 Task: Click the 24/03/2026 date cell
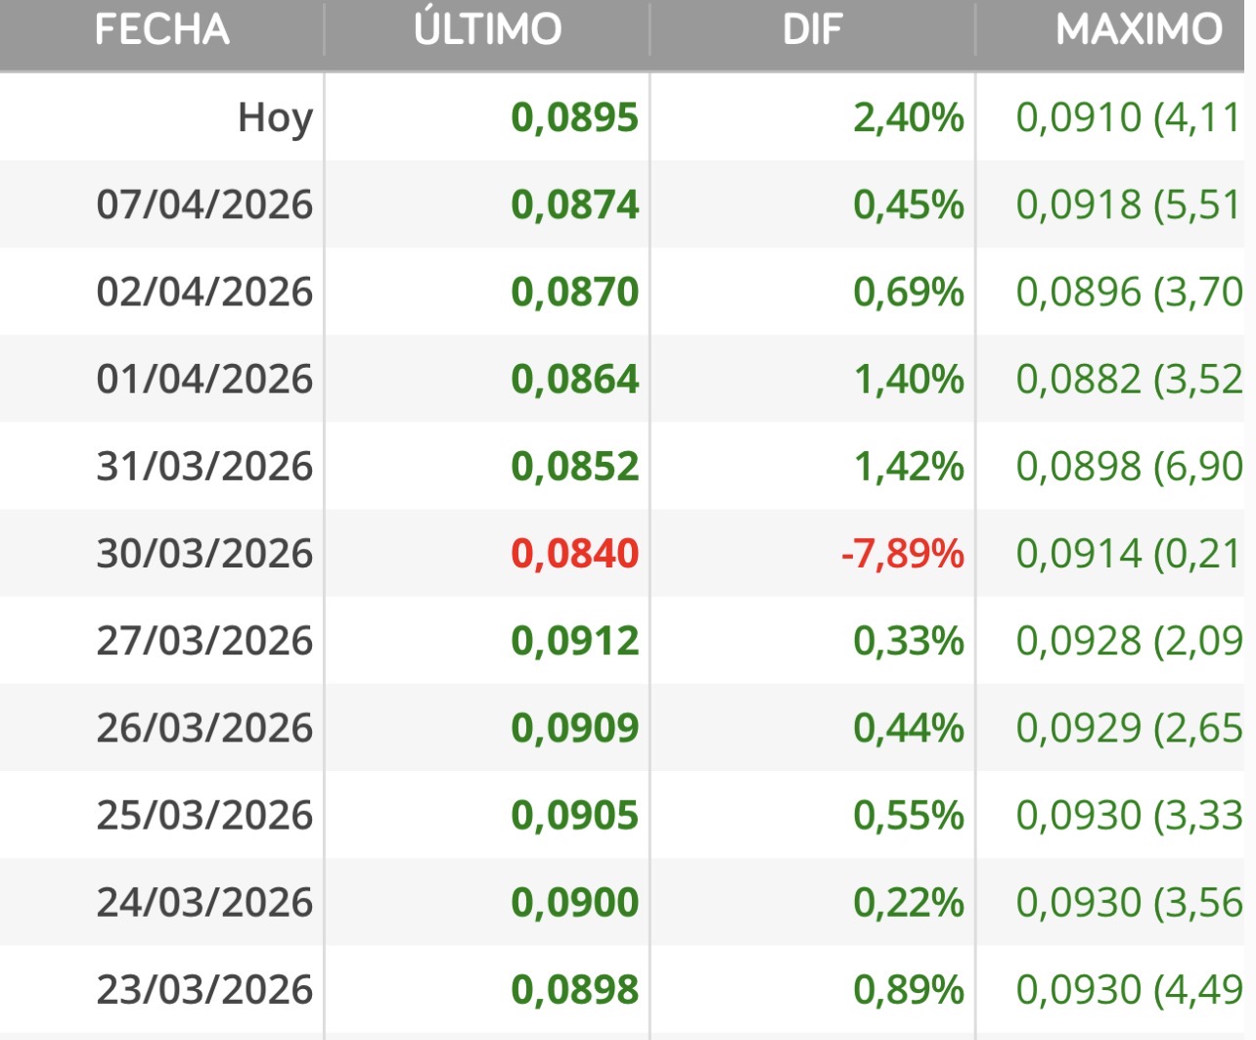[204, 902]
